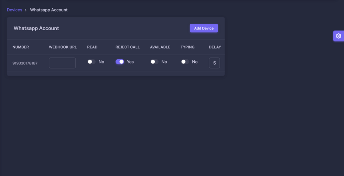Click the breadcrumb chevron separator
The width and height of the screenshot is (344, 176).
tap(26, 10)
